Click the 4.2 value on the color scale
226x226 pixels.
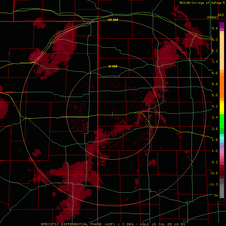[215, 106]
